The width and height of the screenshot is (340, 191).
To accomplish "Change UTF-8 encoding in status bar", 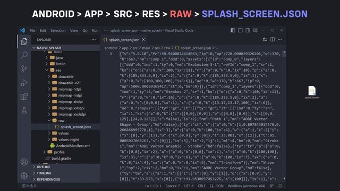I will click(189, 186).
